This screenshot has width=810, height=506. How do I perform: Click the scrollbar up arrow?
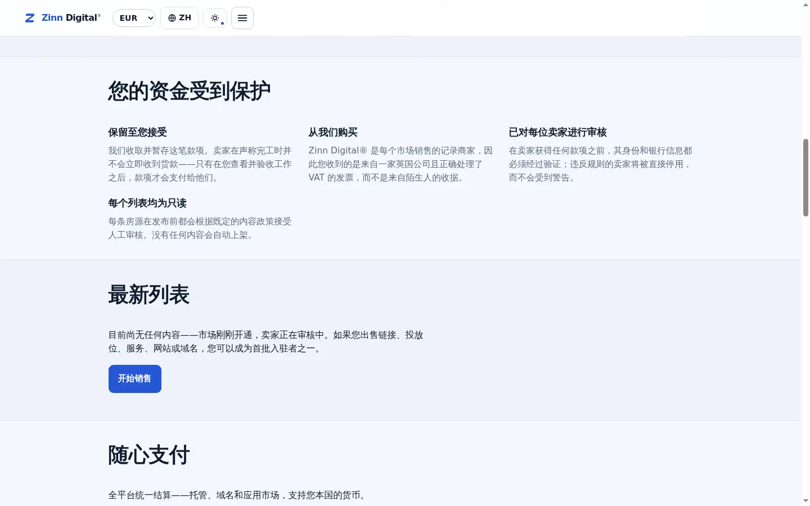click(805, 4)
